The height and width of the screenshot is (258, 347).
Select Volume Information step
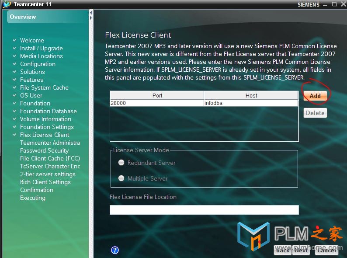click(45, 119)
